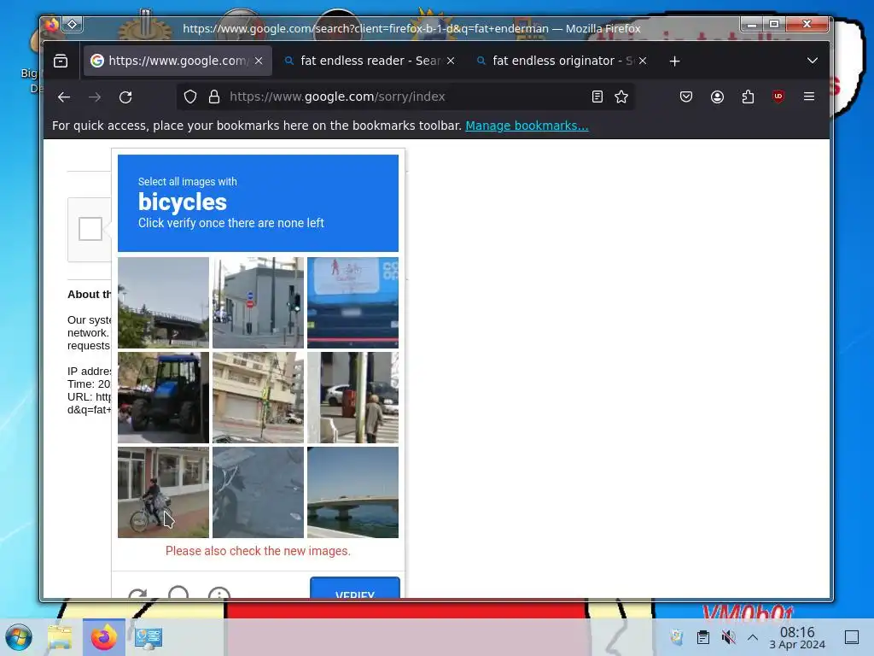This screenshot has height=656, width=874.
Task: Click Firefox taskbar icon
Action: click(103, 637)
